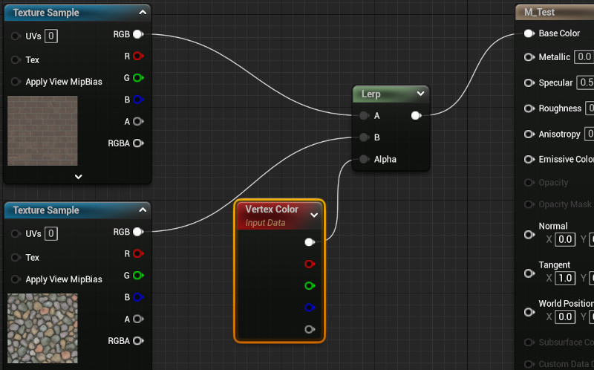Click the Metallic value input field

[x=584, y=57]
